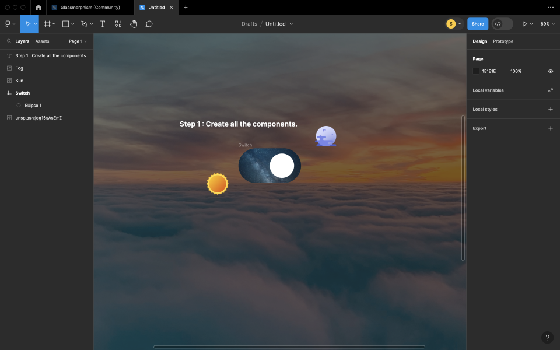The image size is (560, 350).
Task: Add a new Export setting
Action: coord(550,128)
